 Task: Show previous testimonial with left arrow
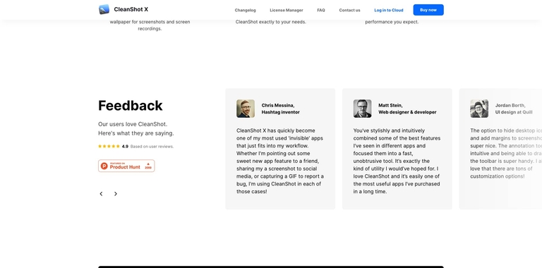pos(102,194)
